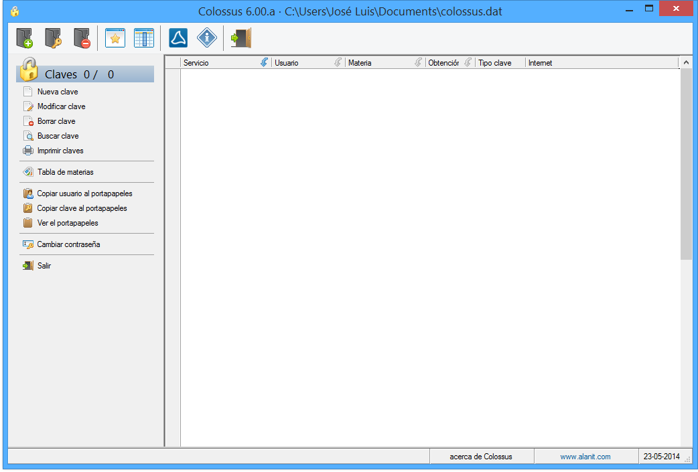Click the add new key toolbar icon

pyautogui.click(x=24, y=38)
